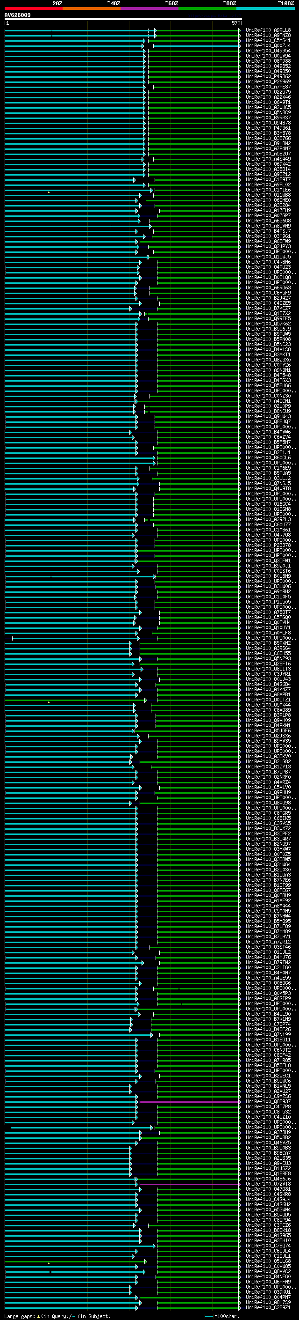Select the UniRef100_Q2SFI6 label
The image size is (299, 1320).
[x=268, y=664]
